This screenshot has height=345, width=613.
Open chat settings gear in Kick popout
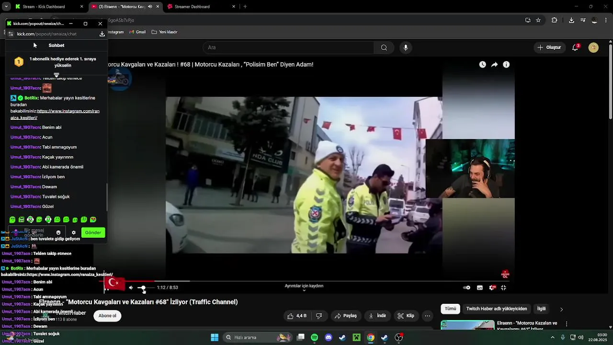(x=74, y=232)
